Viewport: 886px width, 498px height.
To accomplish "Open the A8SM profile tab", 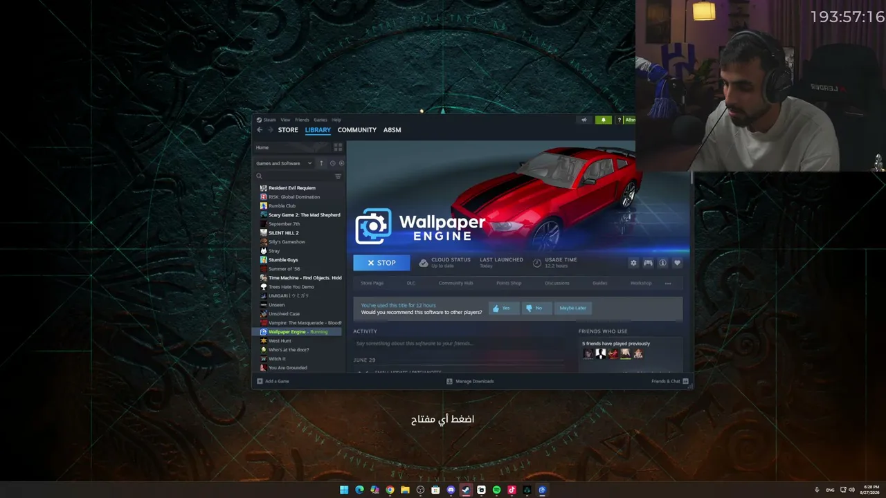I will 392,130.
